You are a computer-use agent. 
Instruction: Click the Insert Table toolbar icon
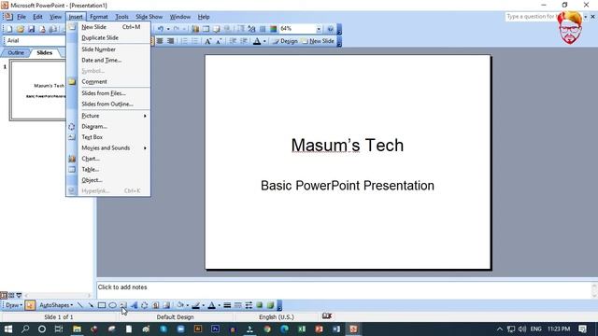206,29
